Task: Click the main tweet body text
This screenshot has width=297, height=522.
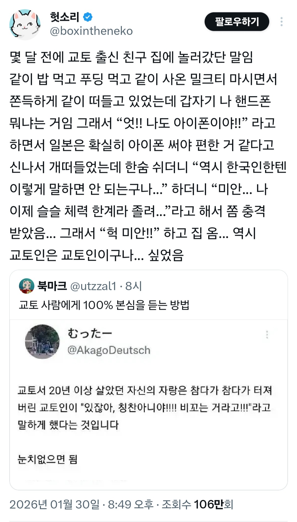Action: click(x=148, y=156)
